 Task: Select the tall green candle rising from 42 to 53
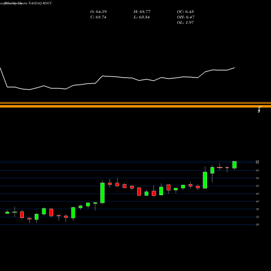(102, 193)
